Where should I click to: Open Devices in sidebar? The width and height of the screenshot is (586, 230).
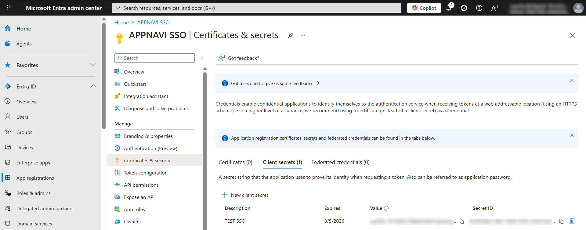(24, 147)
